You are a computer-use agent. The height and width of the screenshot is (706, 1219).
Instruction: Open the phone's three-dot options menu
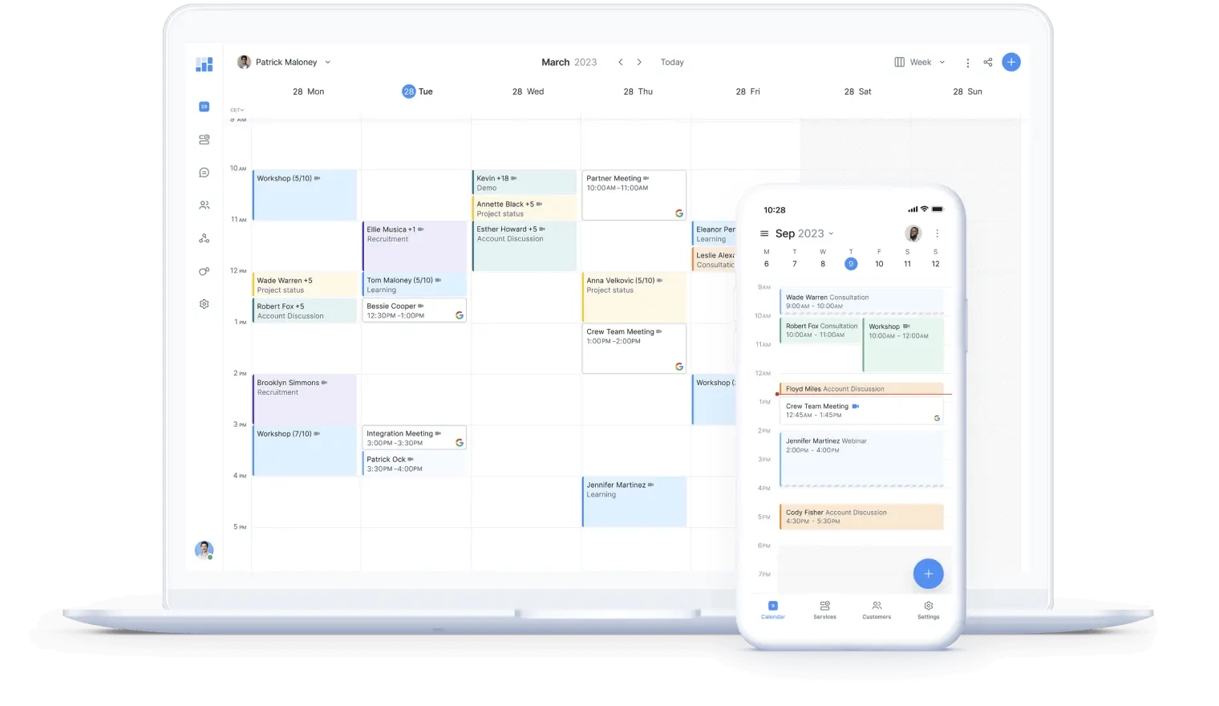[937, 233]
